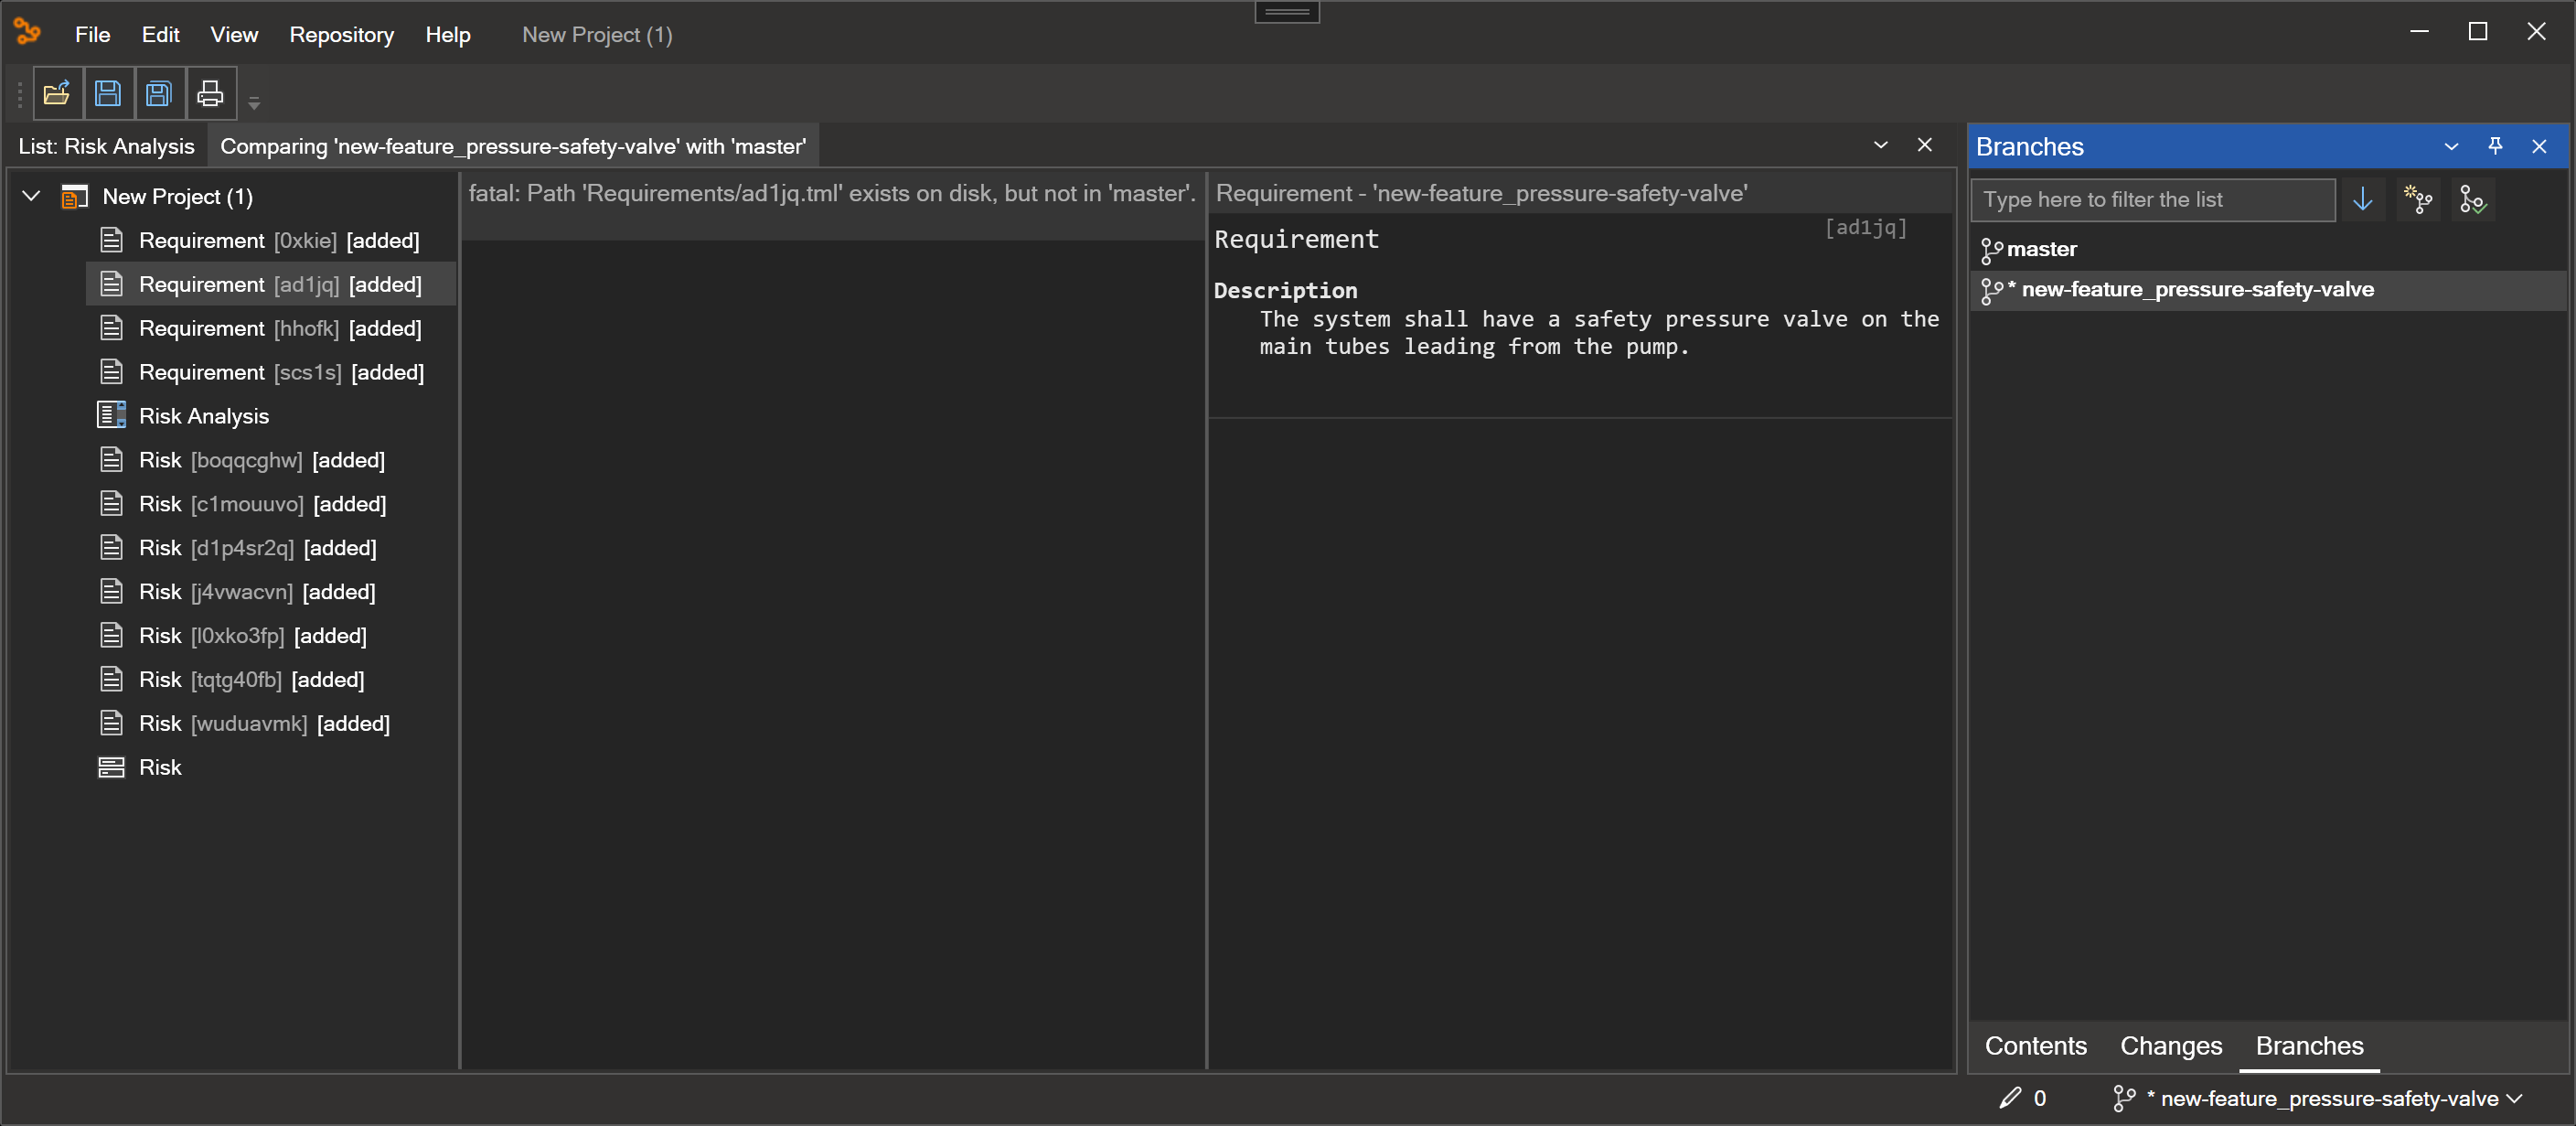Select the Risk template item at the bottom
2576x1126 pixels.
pos(159,768)
